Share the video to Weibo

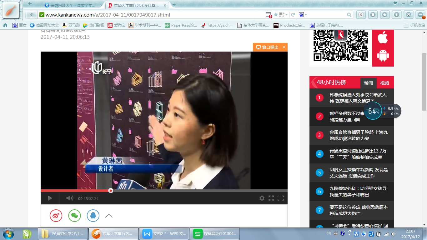click(56, 216)
